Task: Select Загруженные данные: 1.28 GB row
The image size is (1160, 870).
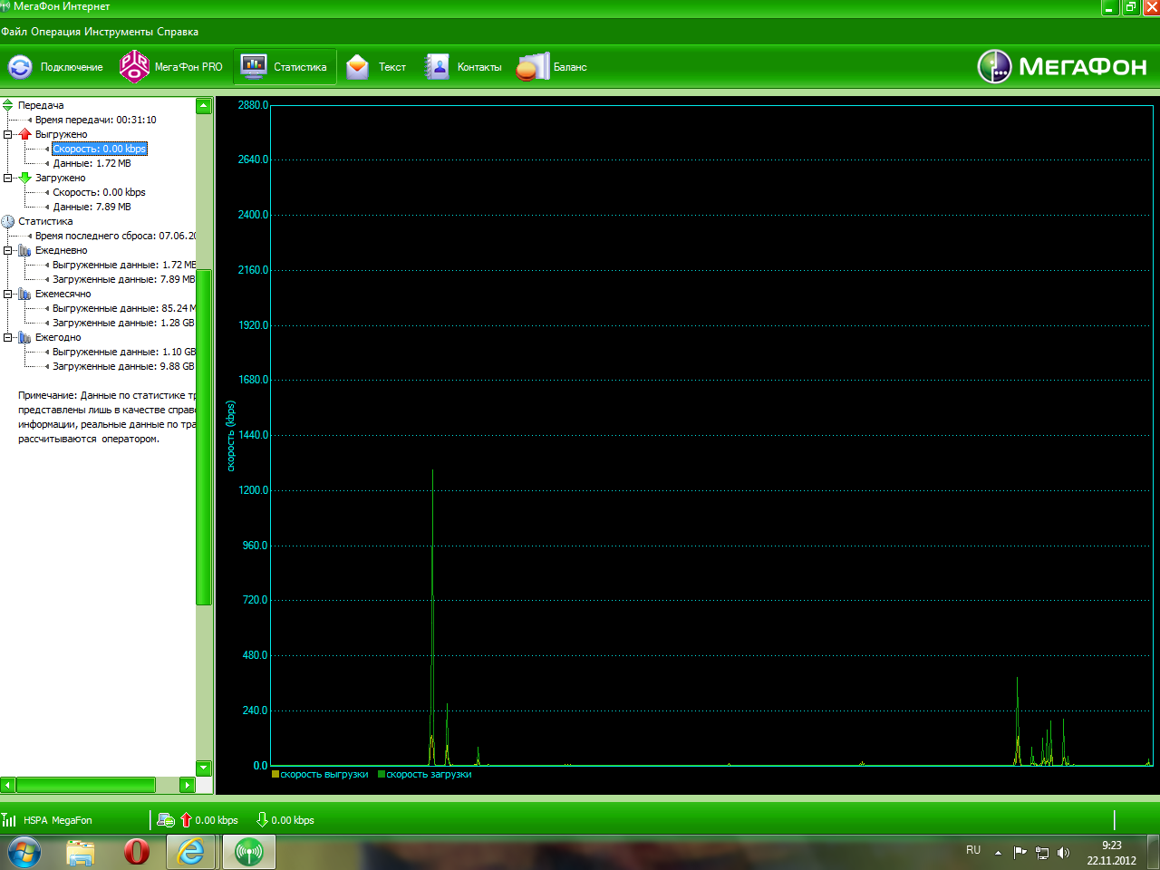Action: click(x=123, y=323)
